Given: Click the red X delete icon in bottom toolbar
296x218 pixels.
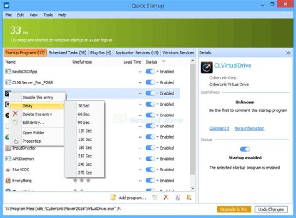Looking at the screenshot, I should [166, 197].
